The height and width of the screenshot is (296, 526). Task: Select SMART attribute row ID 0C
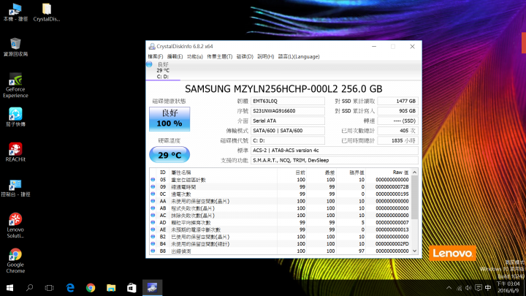[281, 194]
